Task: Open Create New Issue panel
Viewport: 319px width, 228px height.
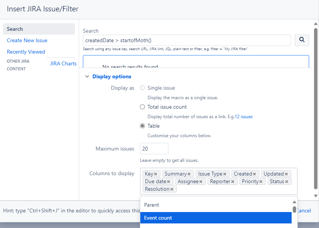Action: pos(27,40)
